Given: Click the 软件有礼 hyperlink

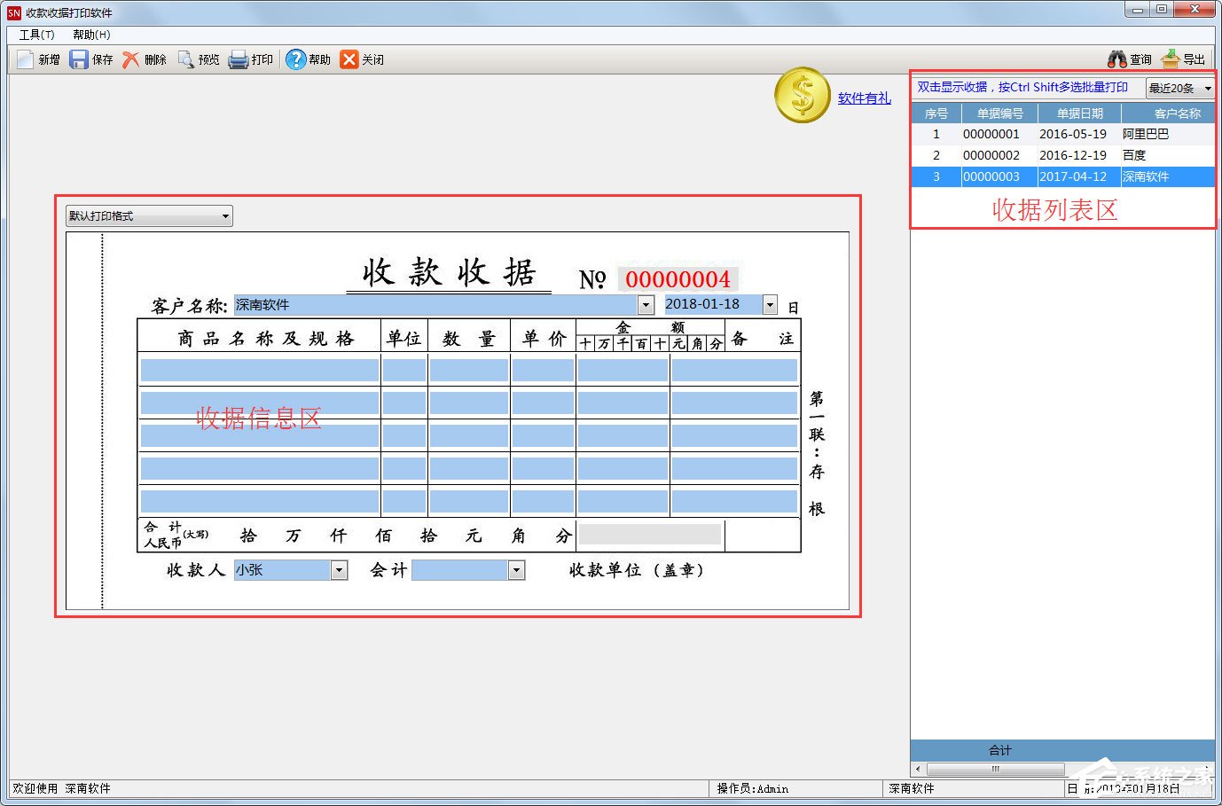Looking at the screenshot, I should (x=864, y=98).
